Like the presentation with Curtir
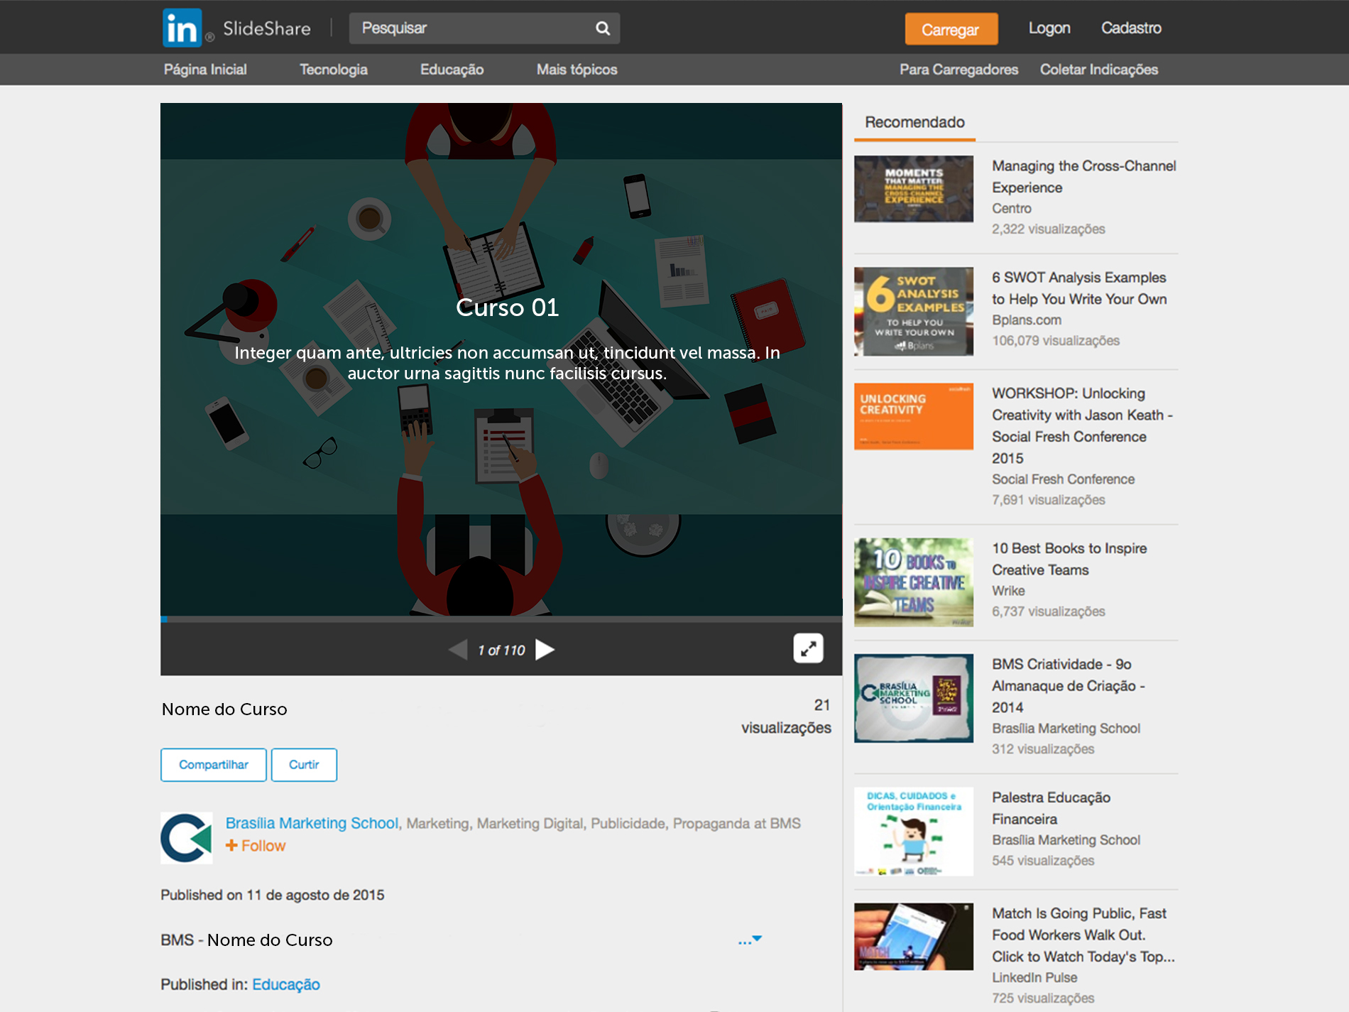 point(304,765)
